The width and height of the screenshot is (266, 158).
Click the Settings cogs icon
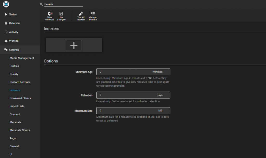(6, 49)
